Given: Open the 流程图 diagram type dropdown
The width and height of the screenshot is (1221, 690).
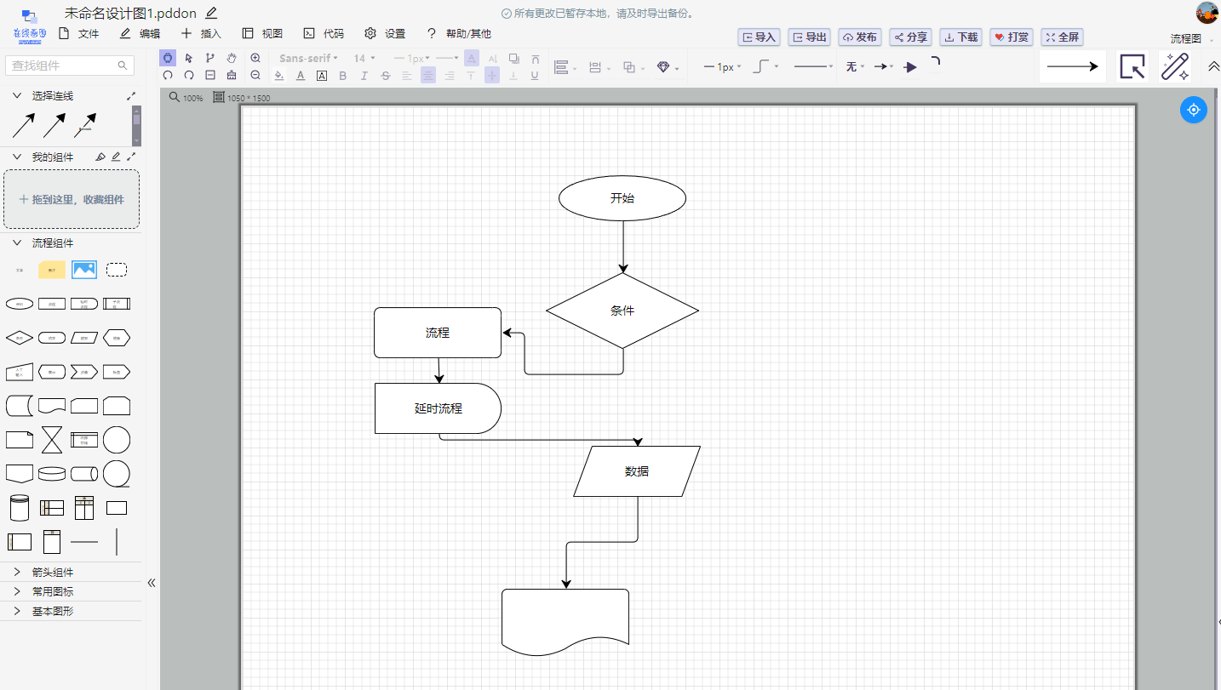Looking at the screenshot, I should coord(1192,39).
